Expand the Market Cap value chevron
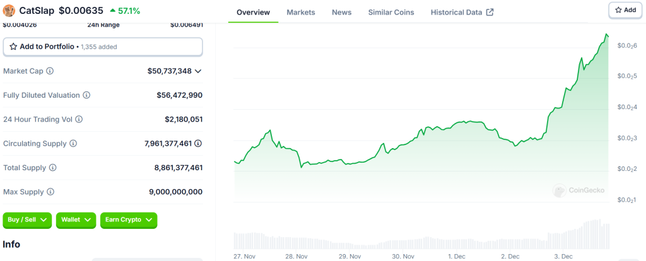 [x=197, y=71]
